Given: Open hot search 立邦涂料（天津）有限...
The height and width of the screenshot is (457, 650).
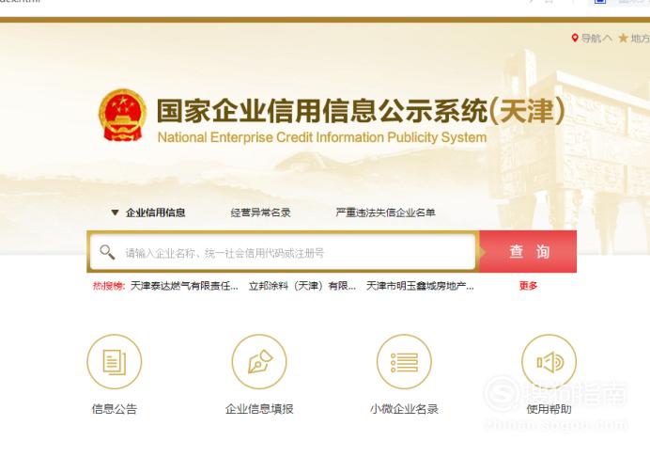Looking at the screenshot, I should pyautogui.click(x=302, y=286).
